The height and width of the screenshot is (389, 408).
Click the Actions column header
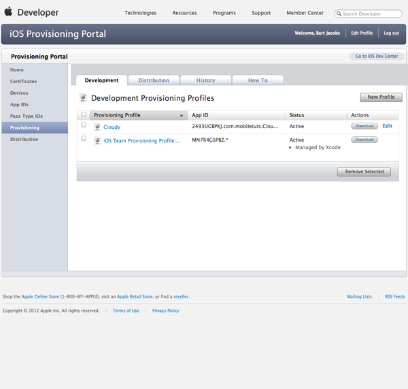click(360, 115)
